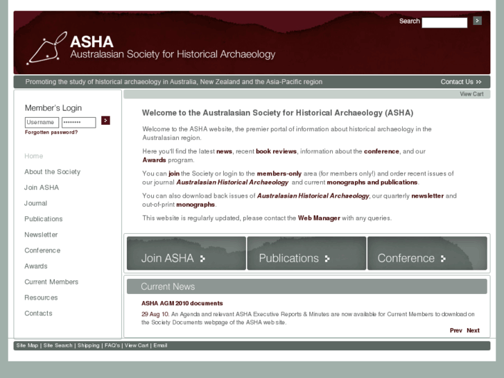This screenshot has width=504, height=378.
Task: Open View Cart in the top bar
Action: [x=471, y=94]
